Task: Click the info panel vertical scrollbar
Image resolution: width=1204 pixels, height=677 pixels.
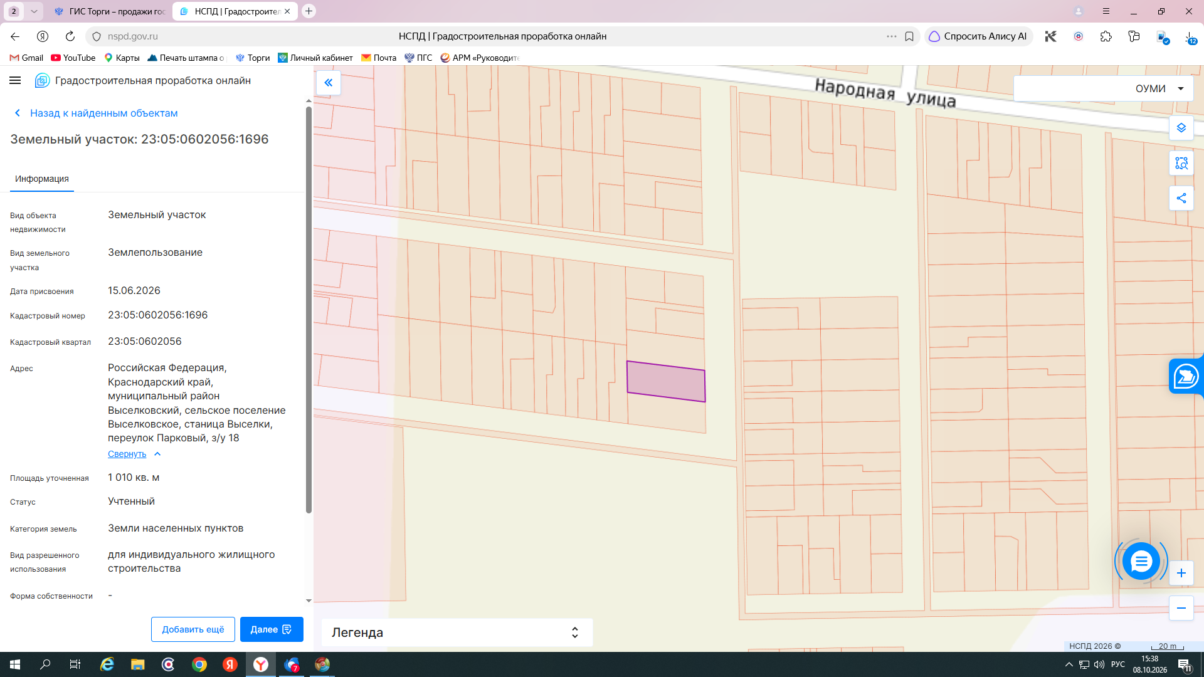Action: click(x=309, y=310)
